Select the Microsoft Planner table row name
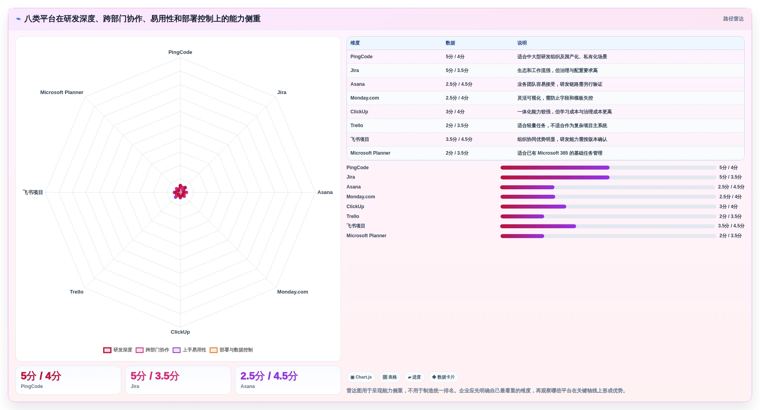The image size is (760, 410). point(371,153)
